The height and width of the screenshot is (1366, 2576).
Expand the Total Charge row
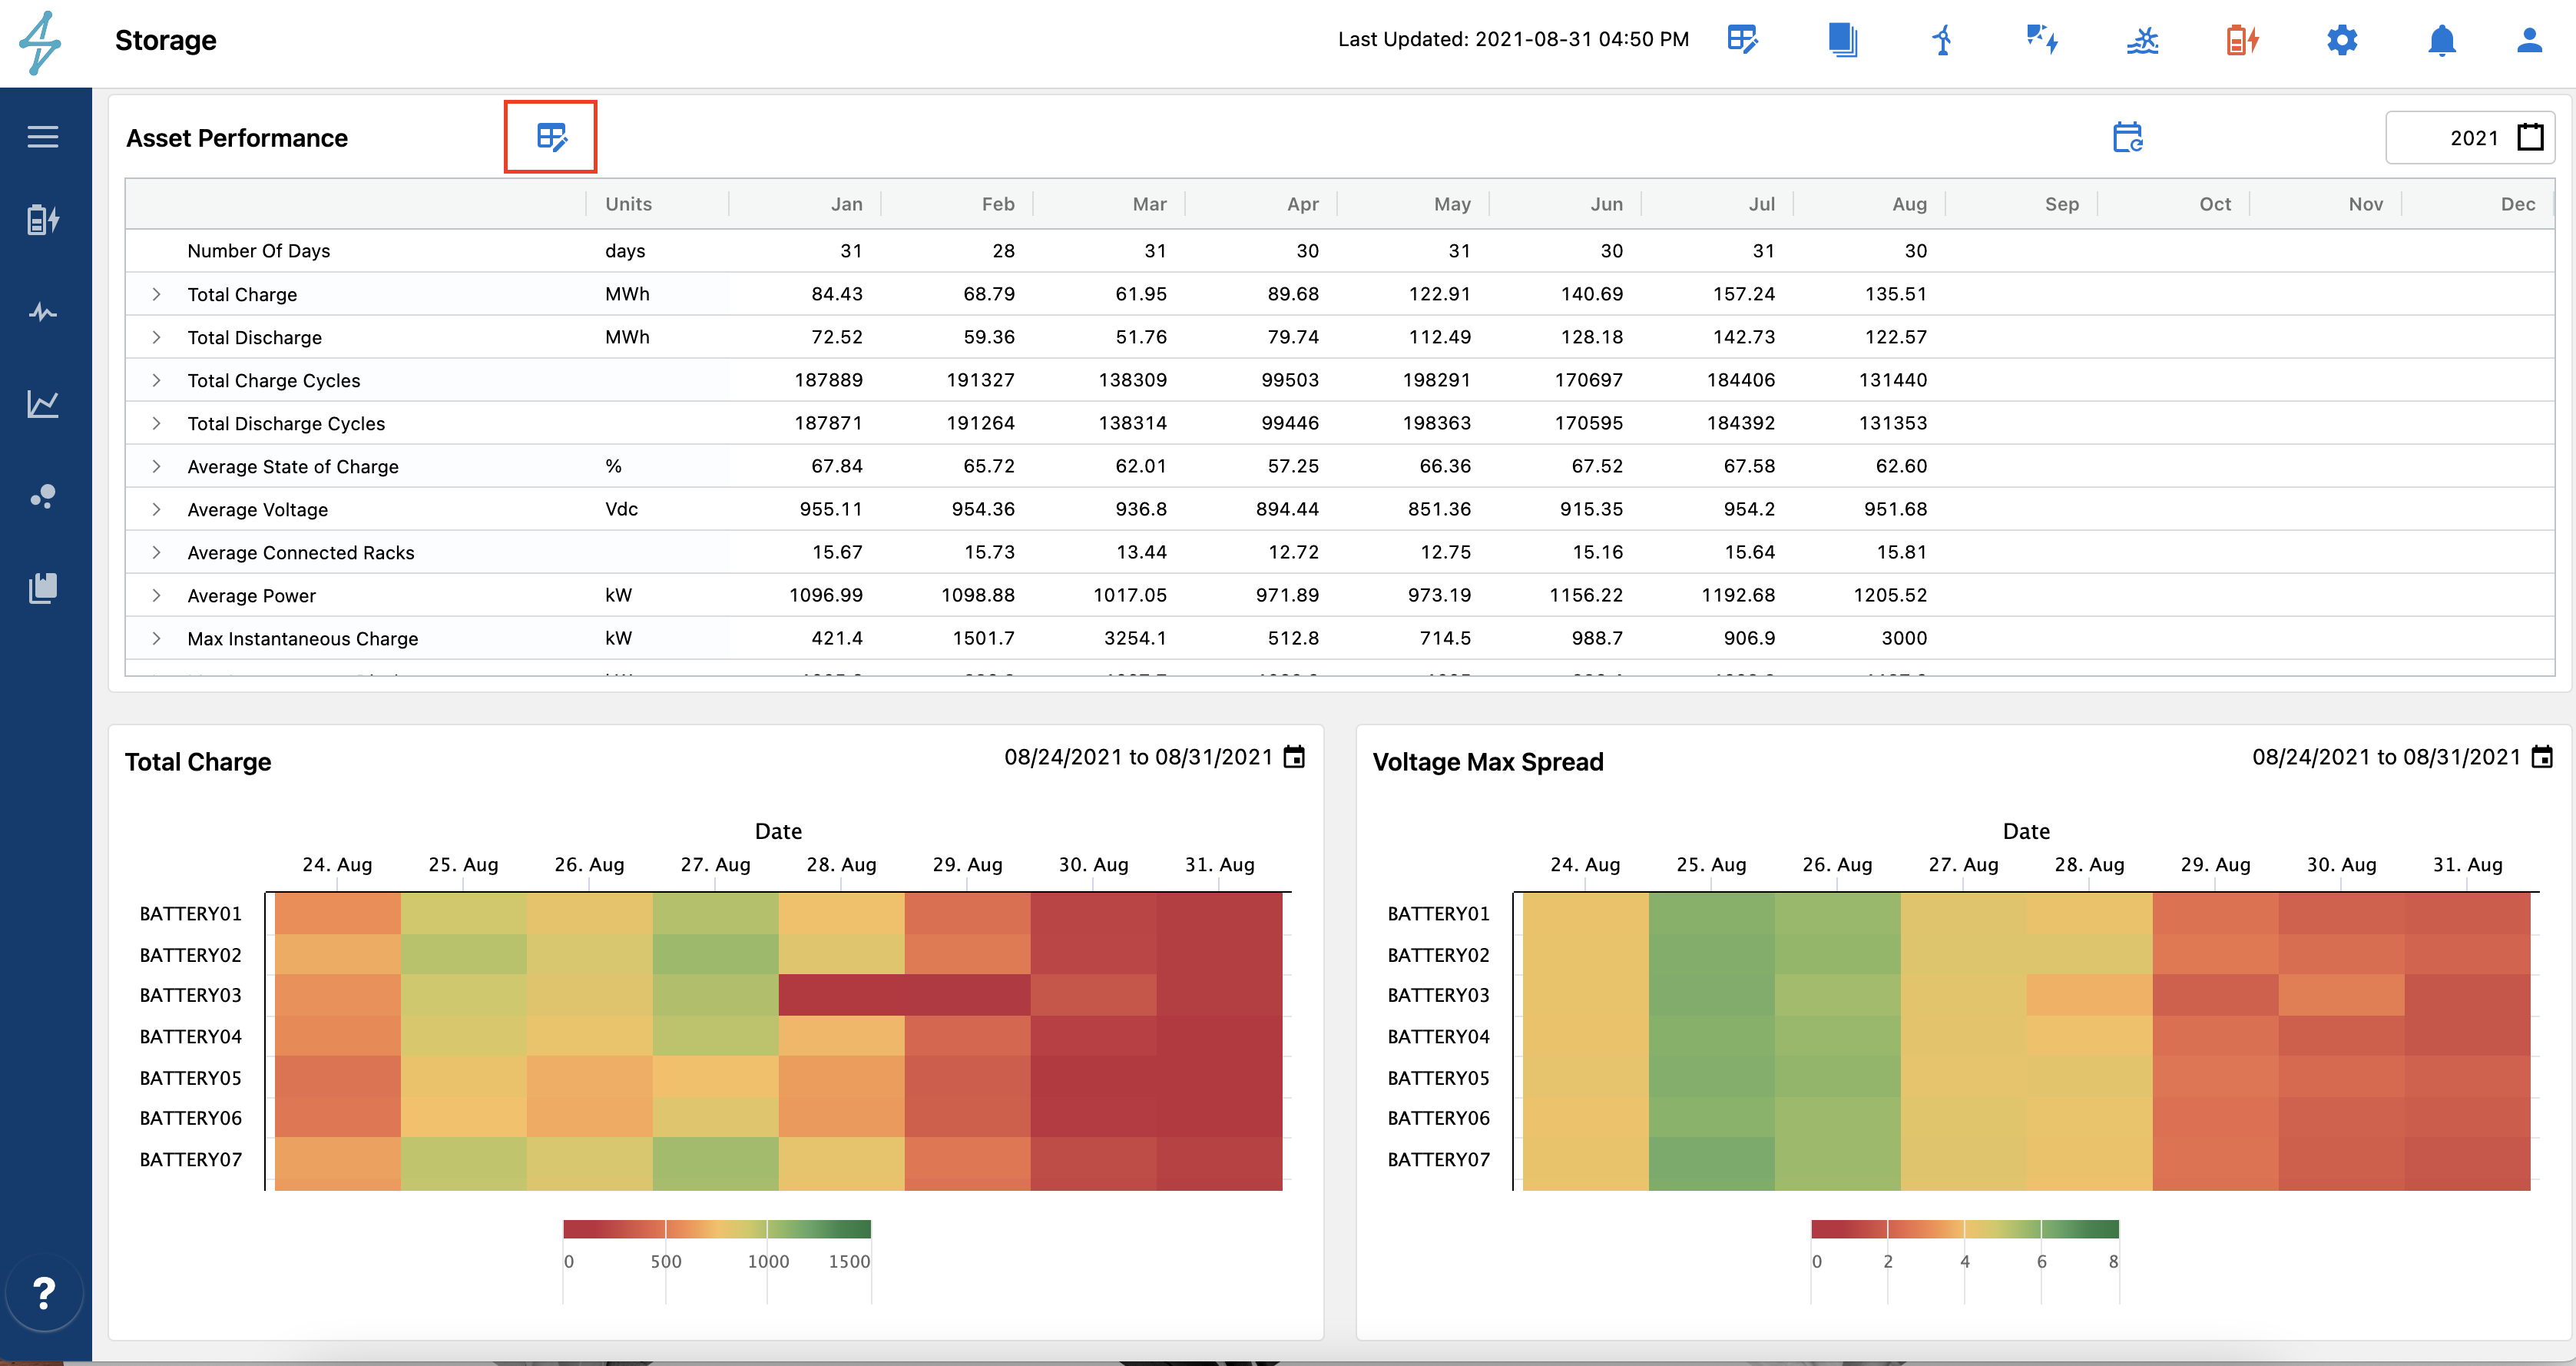coord(156,294)
